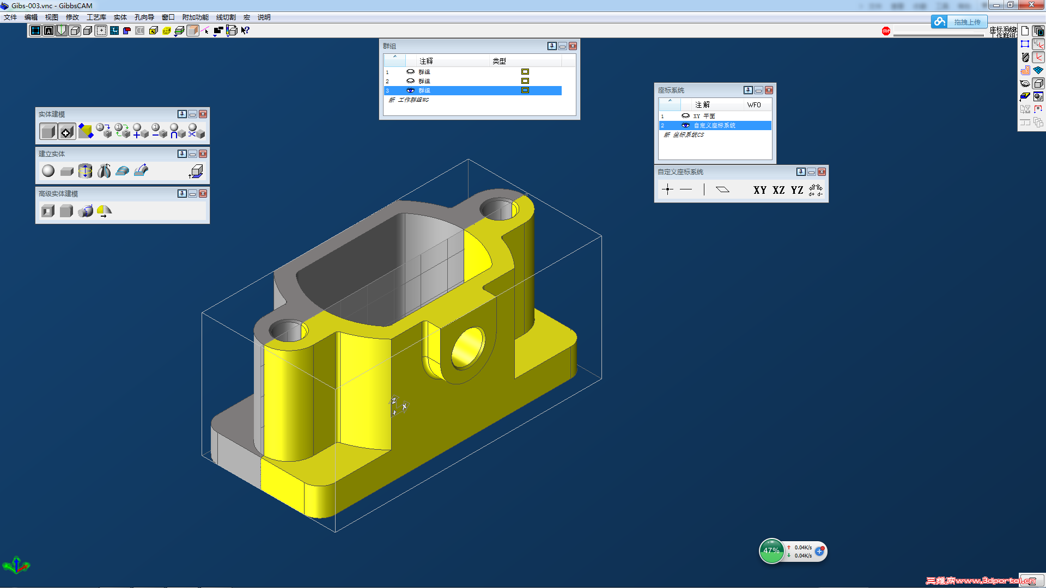Click the 拖拽上传 upload button
1046x588 pixels.
pos(959,22)
